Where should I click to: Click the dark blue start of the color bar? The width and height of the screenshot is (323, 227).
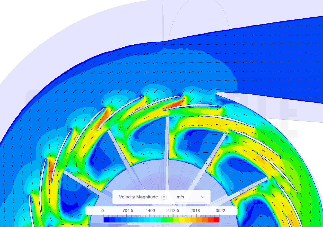click(106, 220)
